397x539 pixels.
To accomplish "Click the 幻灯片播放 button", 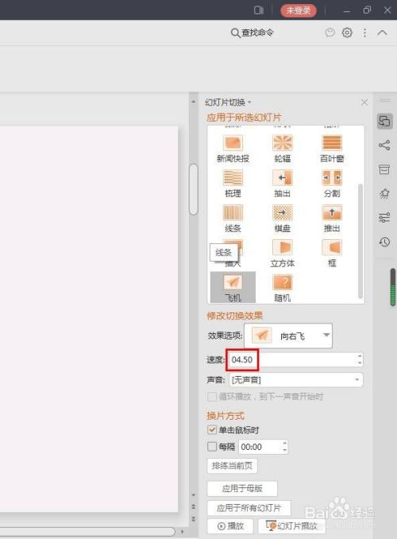I will (x=292, y=526).
